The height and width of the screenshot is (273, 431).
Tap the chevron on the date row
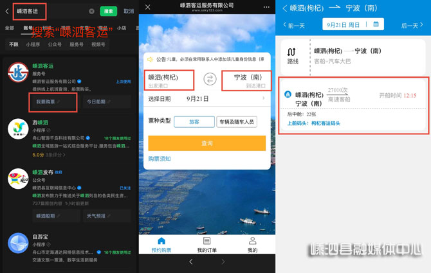[x=264, y=98]
